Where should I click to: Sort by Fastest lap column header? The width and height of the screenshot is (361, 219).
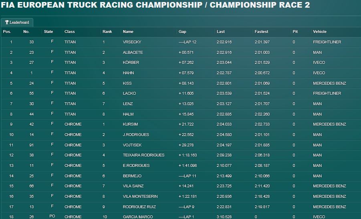[x=262, y=32]
